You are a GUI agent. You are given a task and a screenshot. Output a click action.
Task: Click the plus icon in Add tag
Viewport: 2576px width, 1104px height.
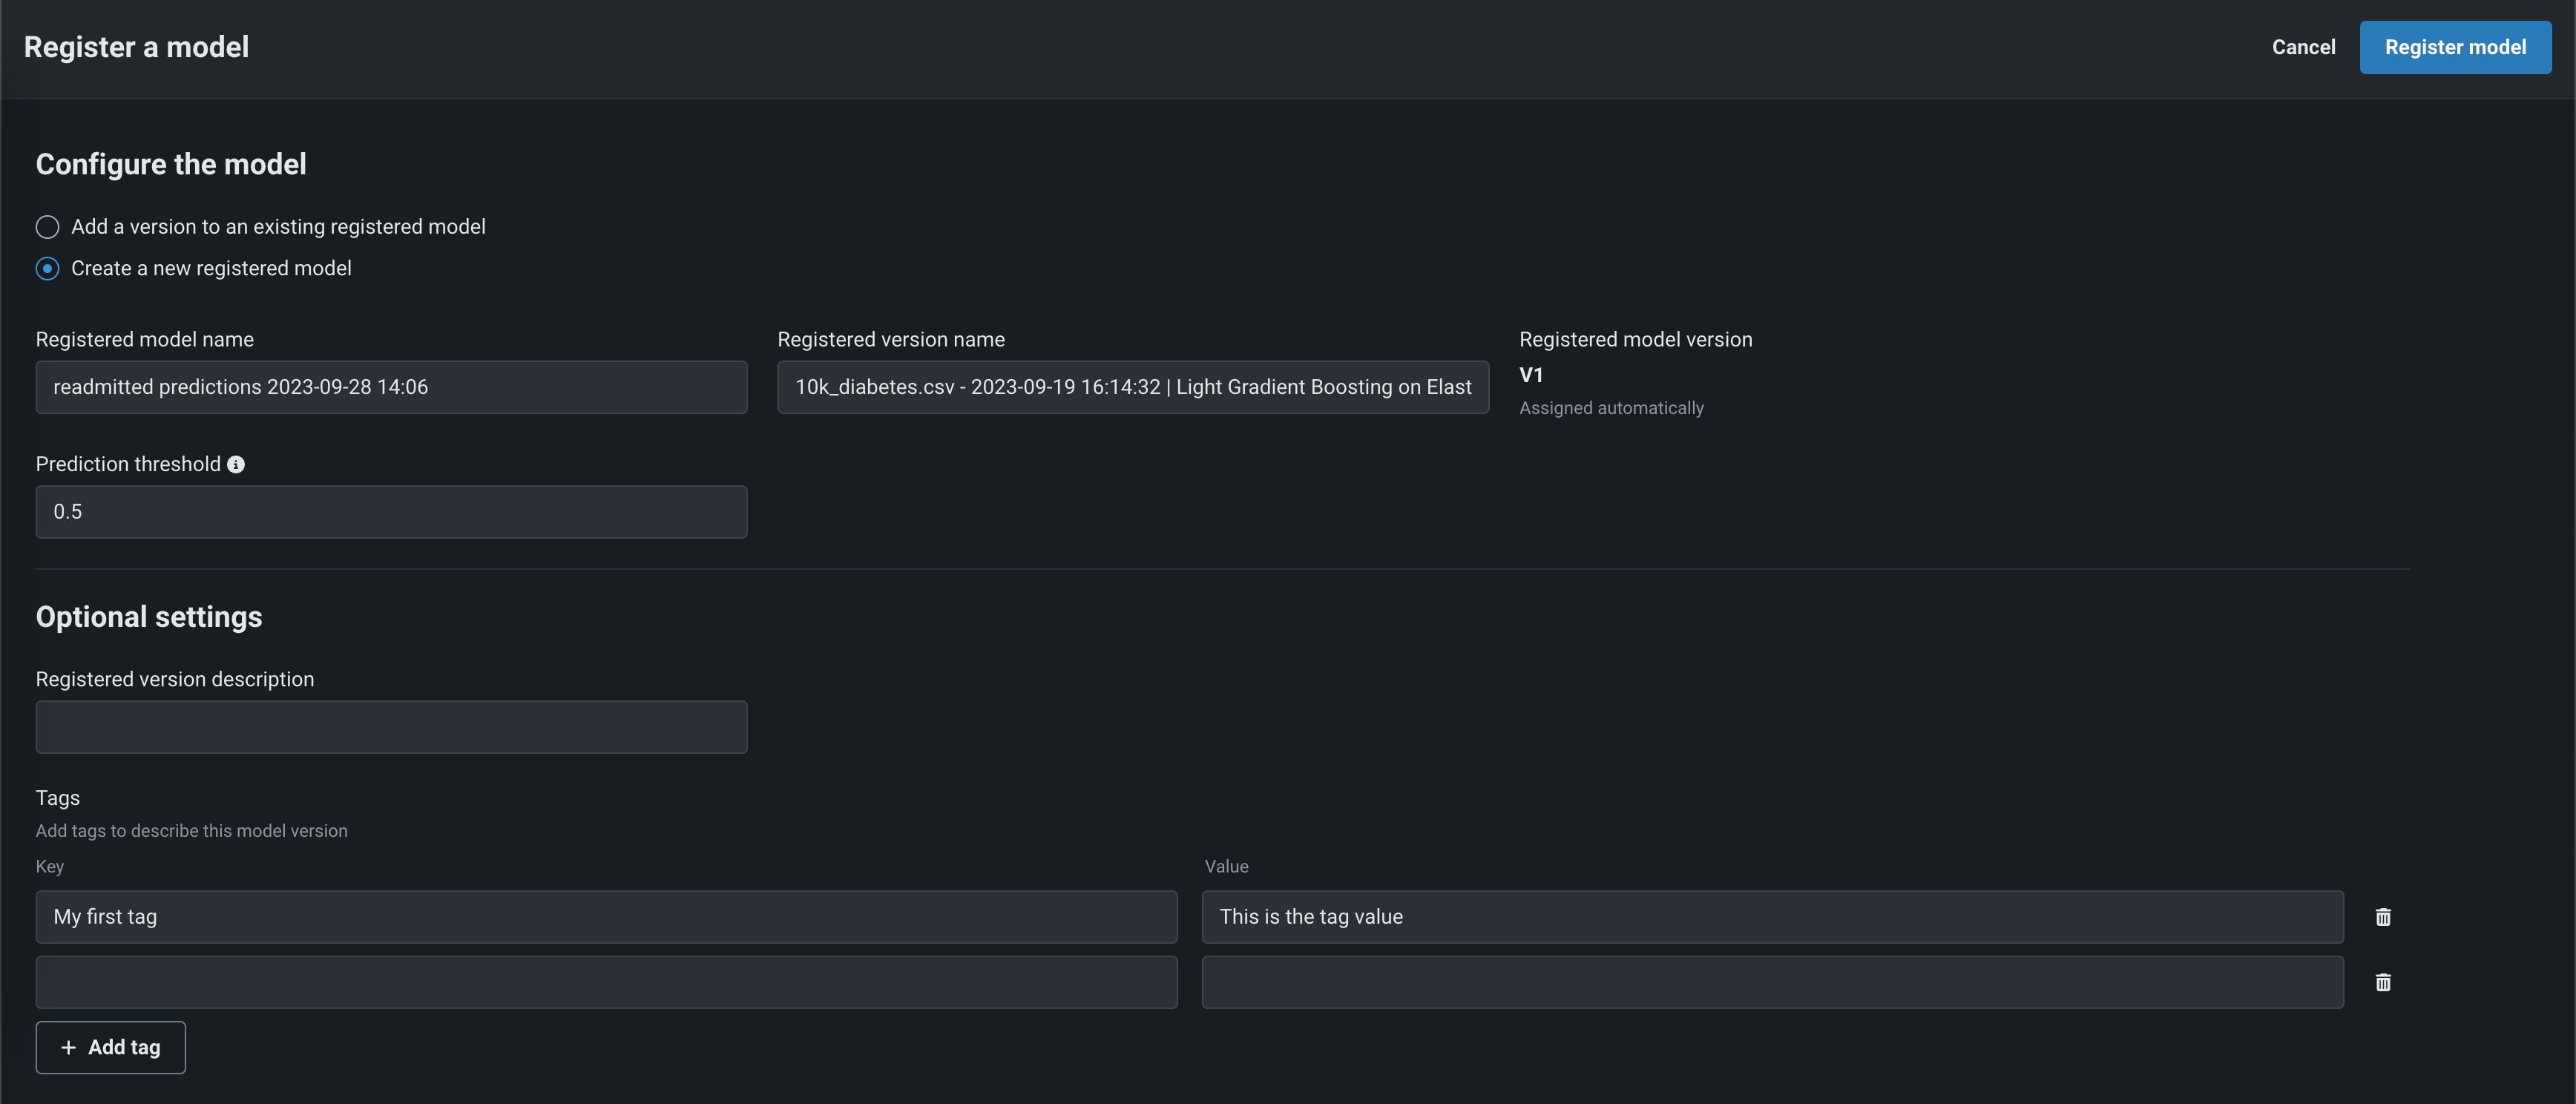coord(68,1047)
